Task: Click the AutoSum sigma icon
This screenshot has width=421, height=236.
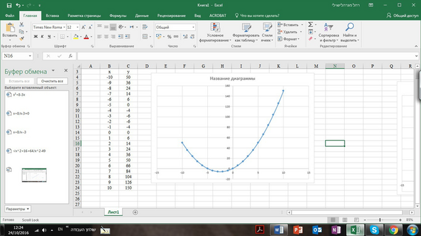Action: coord(310,25)
